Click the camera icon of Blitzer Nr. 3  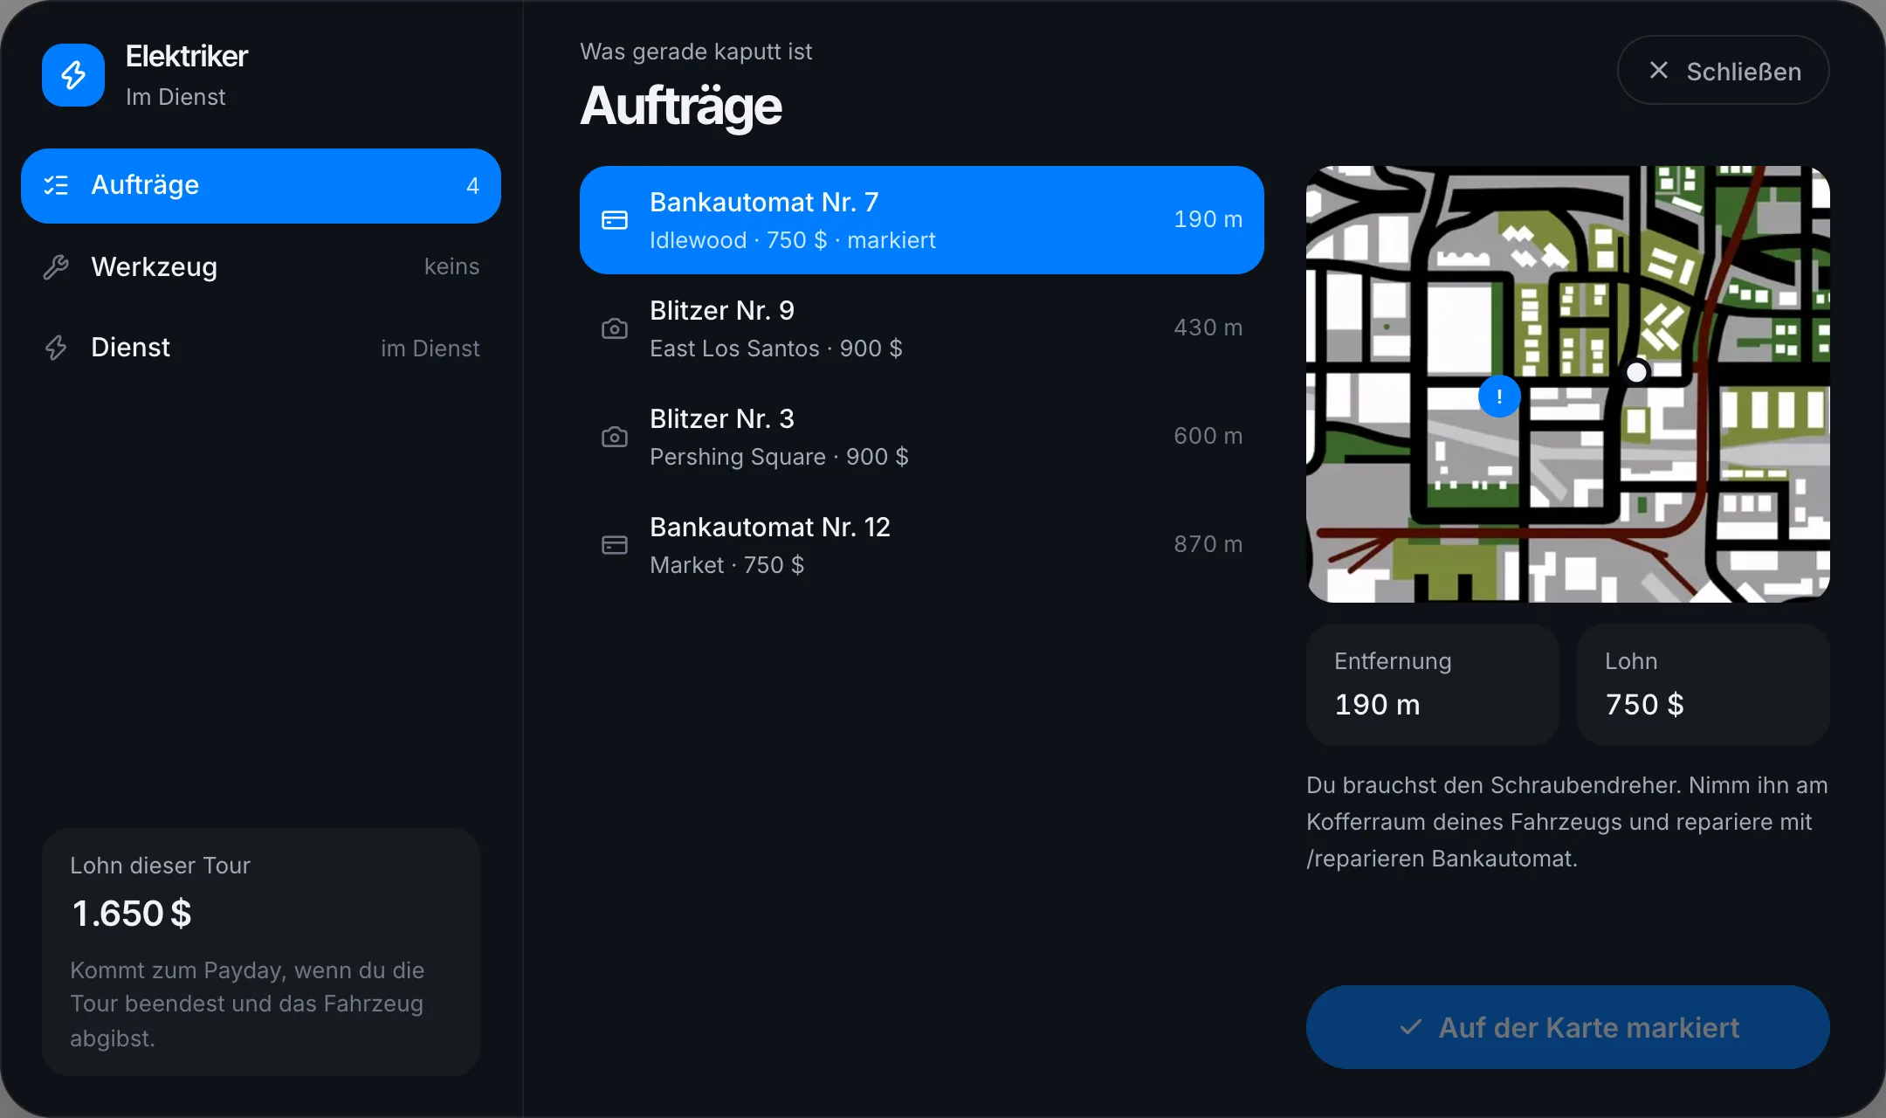(x=615, y=437)
